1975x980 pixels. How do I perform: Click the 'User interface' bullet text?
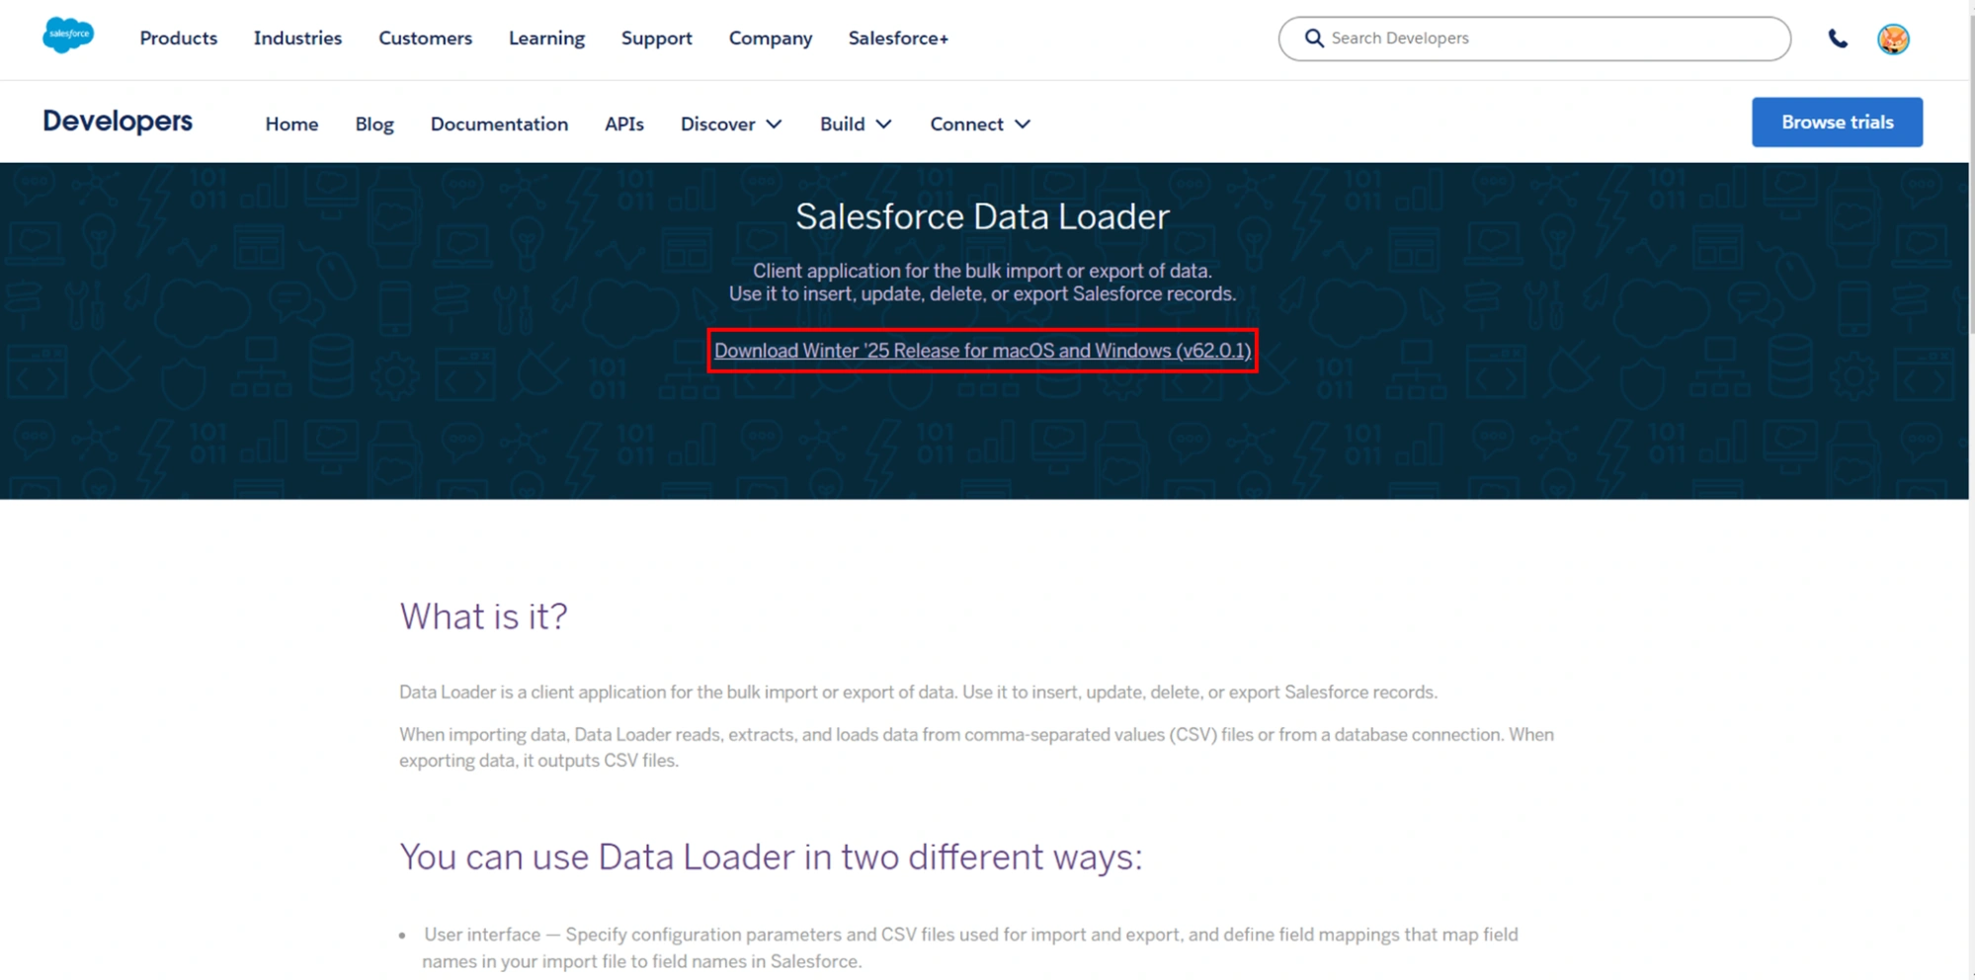(x=970, y=947)
